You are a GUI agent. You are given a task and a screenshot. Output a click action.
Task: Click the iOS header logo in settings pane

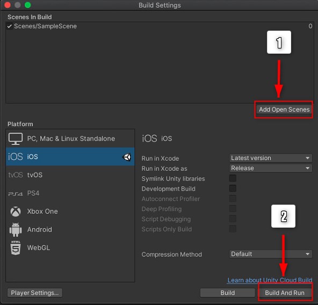(x=149, y=139)
